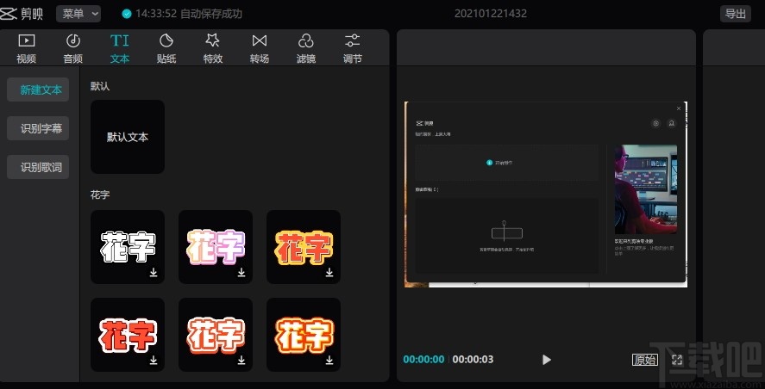The height and width of the screenshot is (389, 765).
Task: Click the 原始 aspect ratio button
Action: click(x=644, y=360)
